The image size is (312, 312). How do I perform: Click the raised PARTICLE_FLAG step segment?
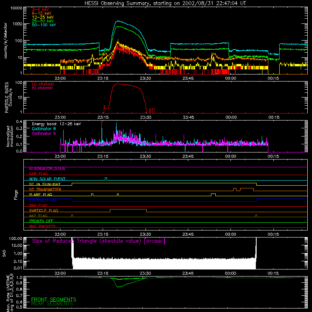[x=128, y=209]
